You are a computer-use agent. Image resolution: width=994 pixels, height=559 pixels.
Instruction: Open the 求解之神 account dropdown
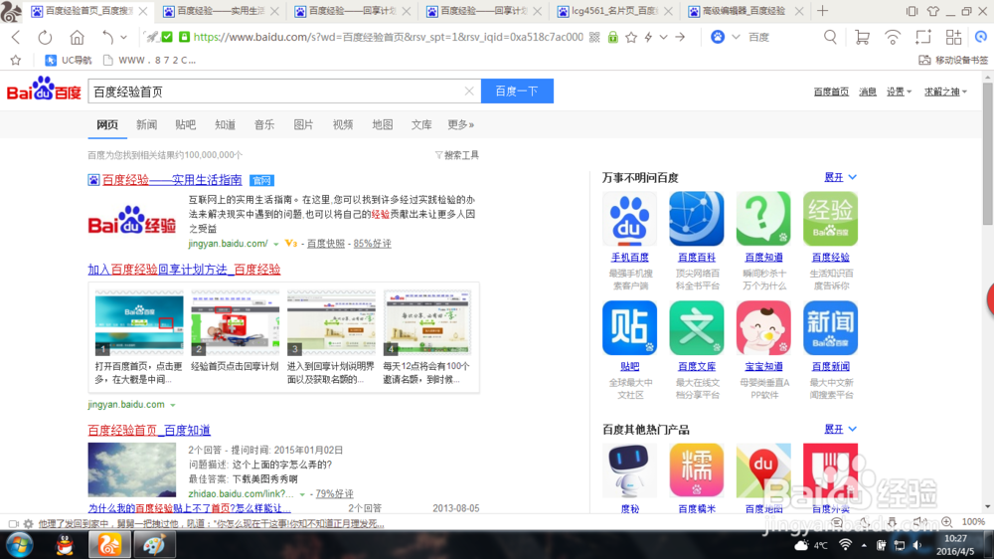pos(945,92)
